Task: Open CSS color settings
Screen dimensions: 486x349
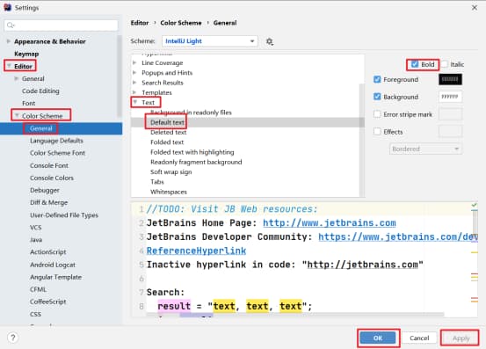Action: (35, 314)
